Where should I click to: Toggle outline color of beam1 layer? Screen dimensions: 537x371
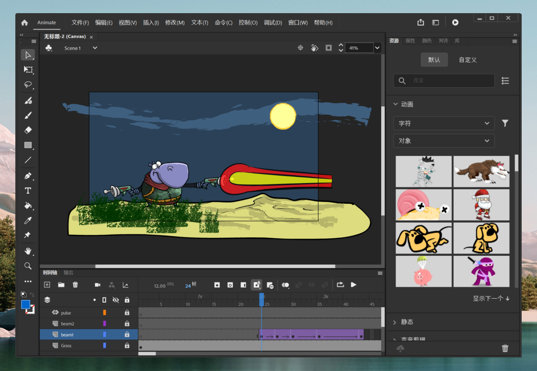point(105,335)
